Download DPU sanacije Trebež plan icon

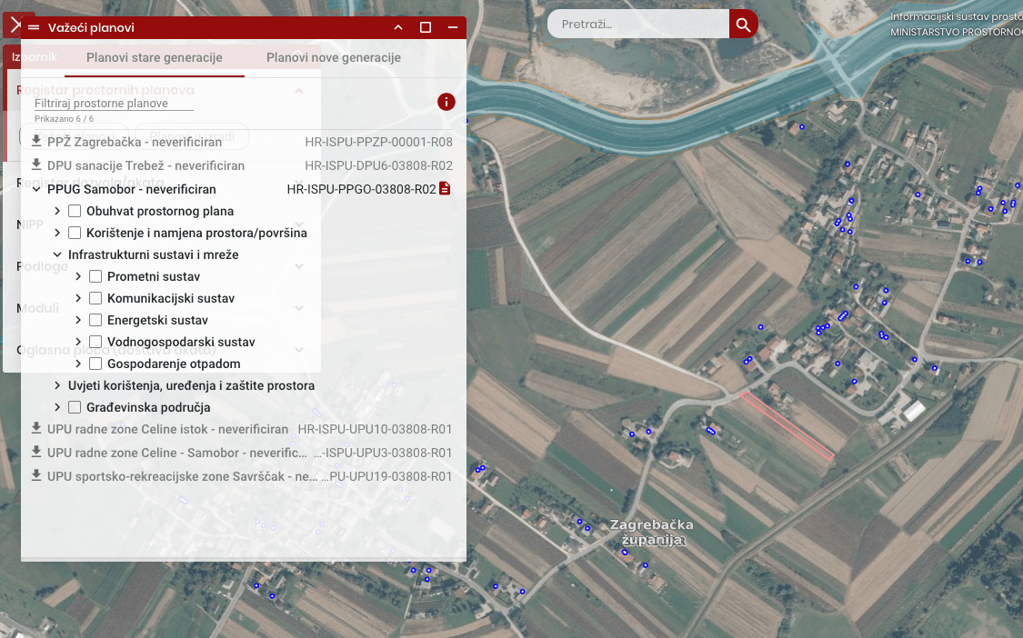36,164
